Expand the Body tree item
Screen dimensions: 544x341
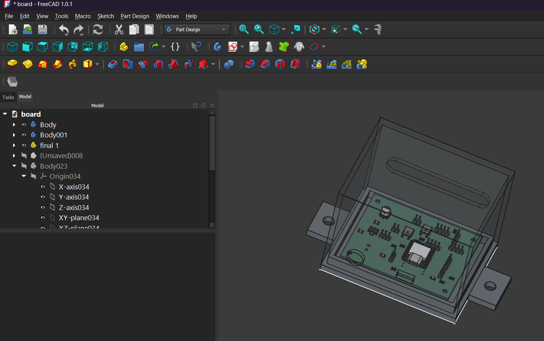[x=14, y=125]
